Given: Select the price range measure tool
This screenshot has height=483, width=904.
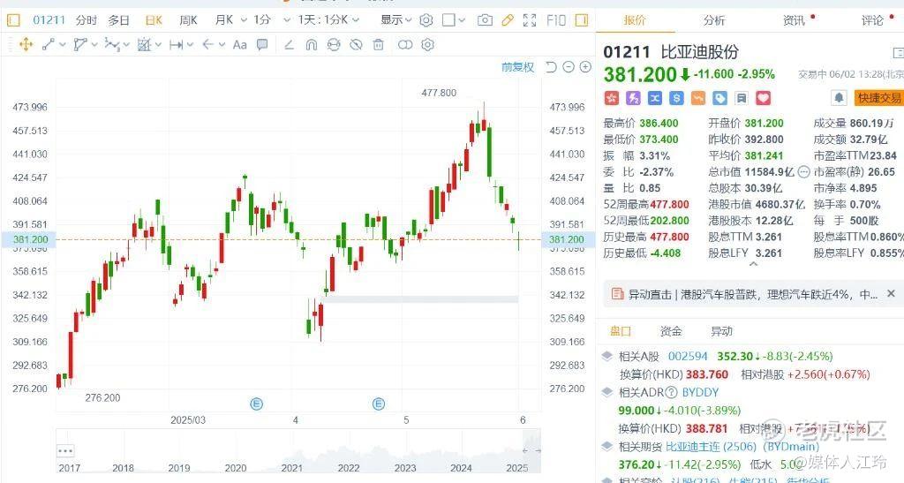Looking at the screenshot, I should pyautogui.click(x=176, y=44).
